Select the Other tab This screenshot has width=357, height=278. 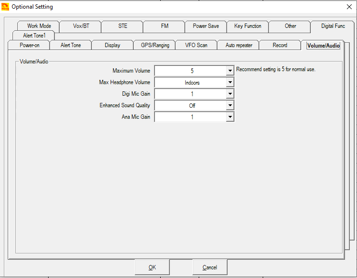coord(290,26)
